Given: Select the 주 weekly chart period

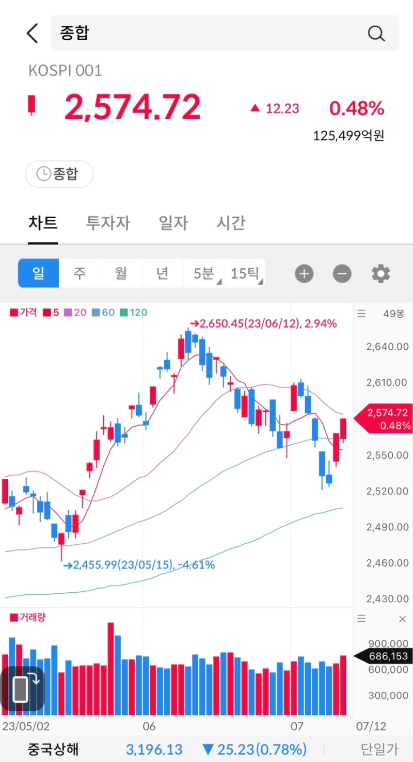Looking at the screenshot, I should tap(80, 273).
